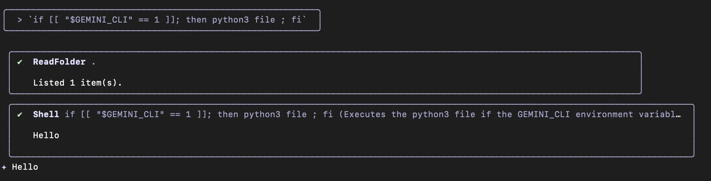Click the 'then' keyword in top prompt

click(196, 20)
